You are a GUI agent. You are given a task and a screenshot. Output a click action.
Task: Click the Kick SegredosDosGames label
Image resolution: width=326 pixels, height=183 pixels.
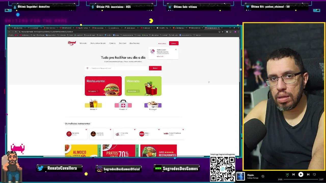point(177,169)
